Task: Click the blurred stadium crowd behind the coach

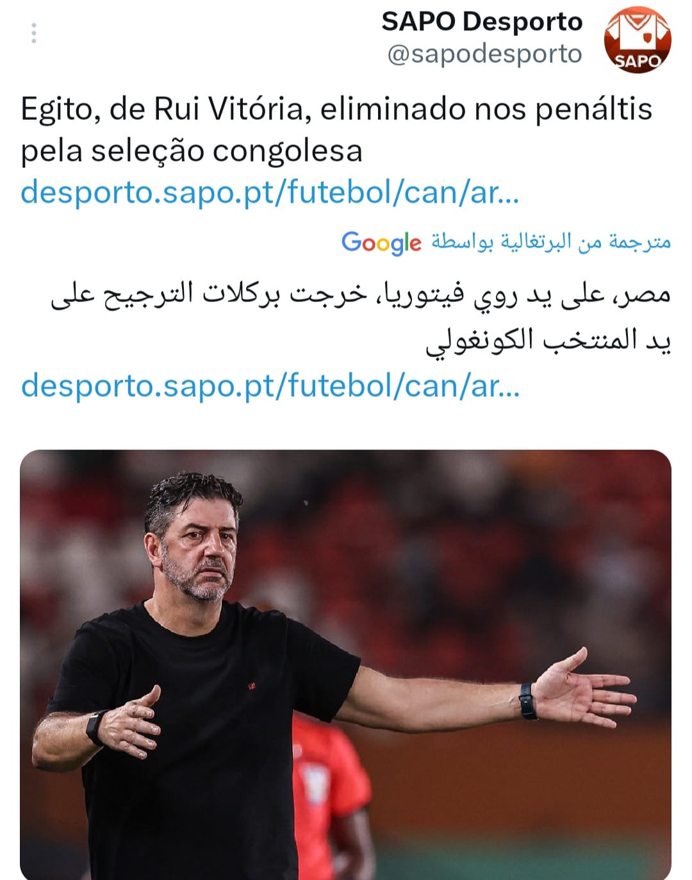Action: pos(449,545)
